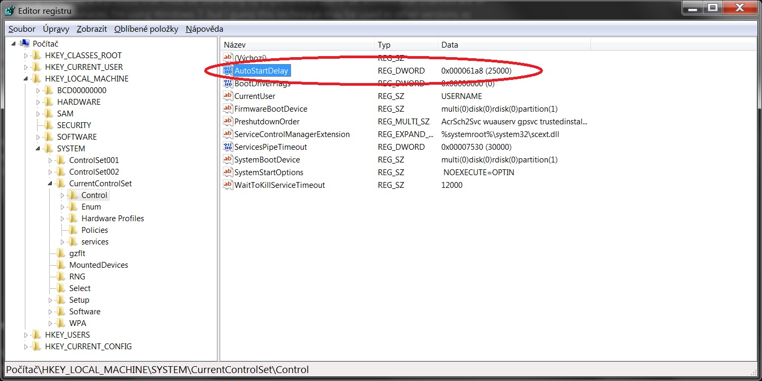Viewport: 762px width, 381px height.
Task: Click the REG_MULTI_SZ type cell
Action: (404, 121)
